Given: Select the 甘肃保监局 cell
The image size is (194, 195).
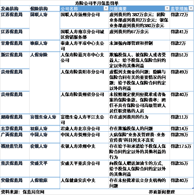Looking at the screenshot, I should pyautogui.click(x=15, y=46).
